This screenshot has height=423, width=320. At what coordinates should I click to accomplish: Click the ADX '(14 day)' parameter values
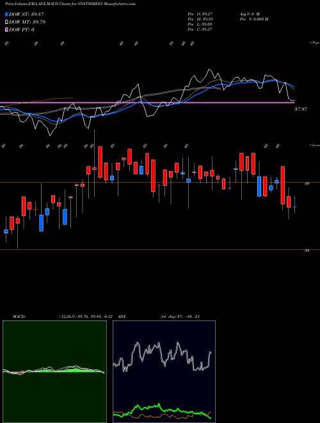179,317
